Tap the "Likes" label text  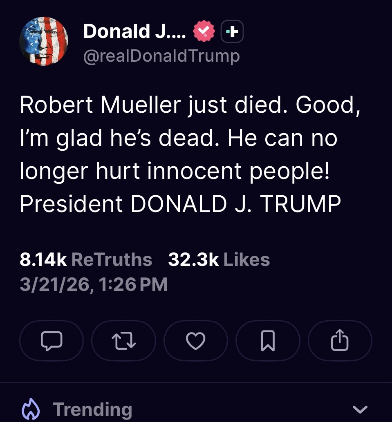pyautogui.click(x=246, y=259)
